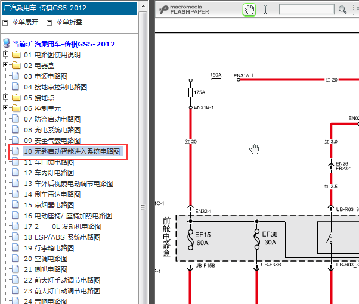Click the list icon beside 菜单展开
The height and width of the screenshot is (304, 359).
click(x=5, y=23)
